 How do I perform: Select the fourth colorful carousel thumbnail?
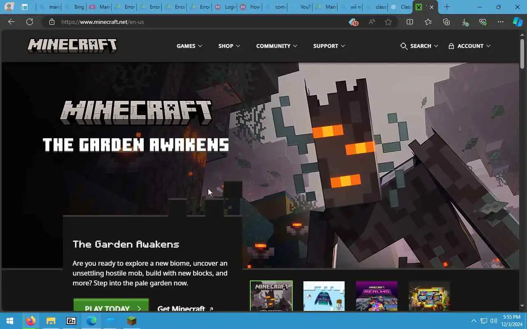[x=429, y=296]
